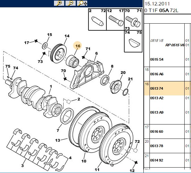Open part 0516 60 entry
This screenshot has width=191, height=173.
click(157, 132)
